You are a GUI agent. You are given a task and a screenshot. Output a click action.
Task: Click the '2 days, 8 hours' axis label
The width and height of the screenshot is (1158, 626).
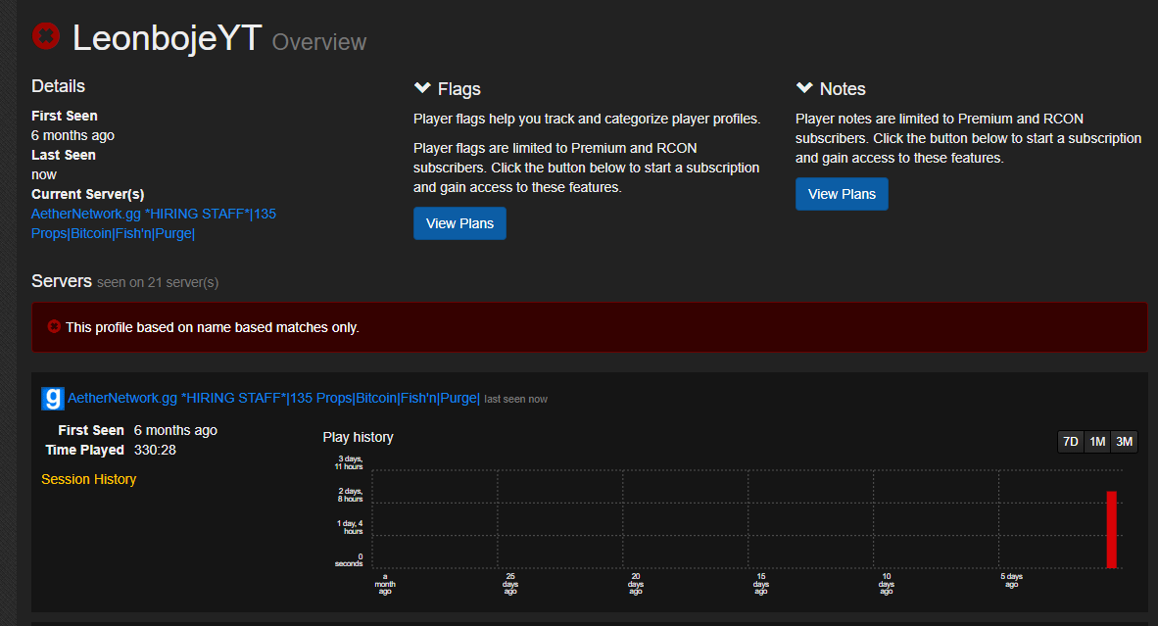(x=350, y=496)
